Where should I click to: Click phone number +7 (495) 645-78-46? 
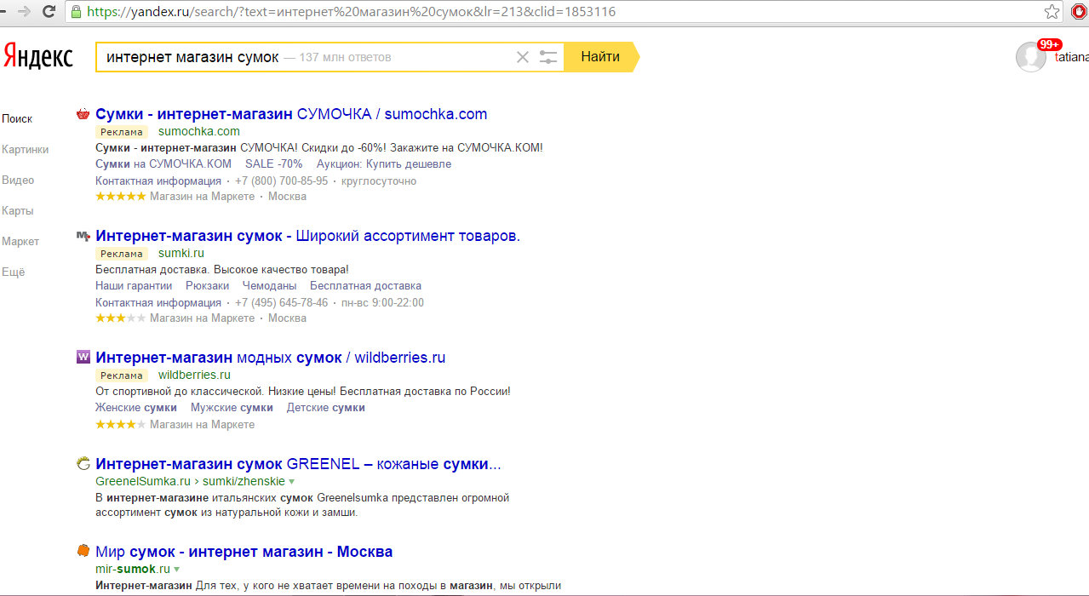(x=281, y=303)
